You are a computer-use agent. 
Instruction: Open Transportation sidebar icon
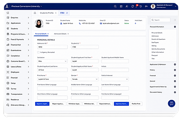[8, 94]
